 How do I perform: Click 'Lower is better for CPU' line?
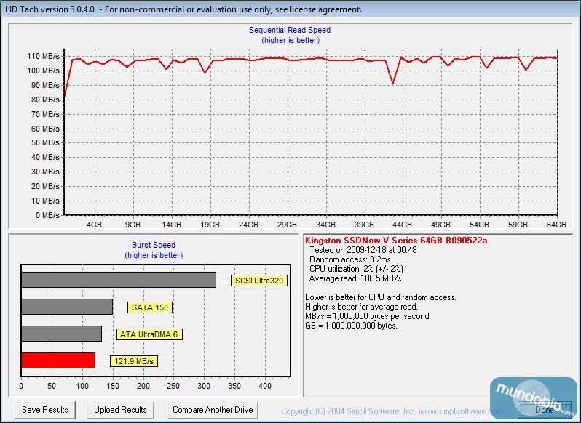pos(381,297)
